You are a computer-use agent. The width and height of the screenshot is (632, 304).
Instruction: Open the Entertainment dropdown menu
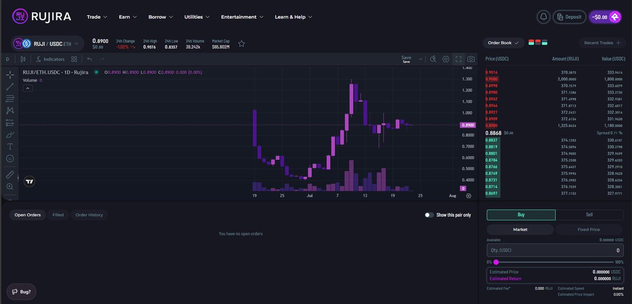pyautogui.click(x=242, y=17)
